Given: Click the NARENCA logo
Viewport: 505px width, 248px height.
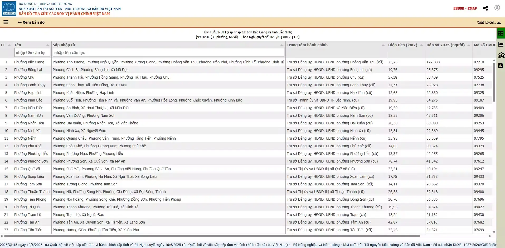Looking at the screenshot, I should pos(9,8).
